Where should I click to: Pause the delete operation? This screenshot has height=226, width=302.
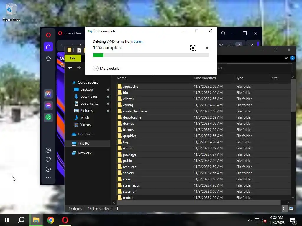[193, 48]
